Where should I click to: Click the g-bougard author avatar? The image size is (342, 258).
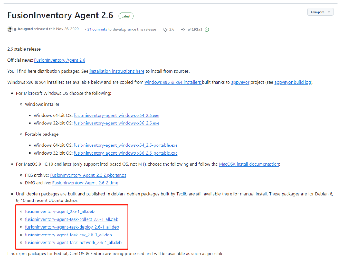pyautogui.click(x=10, y=29)
